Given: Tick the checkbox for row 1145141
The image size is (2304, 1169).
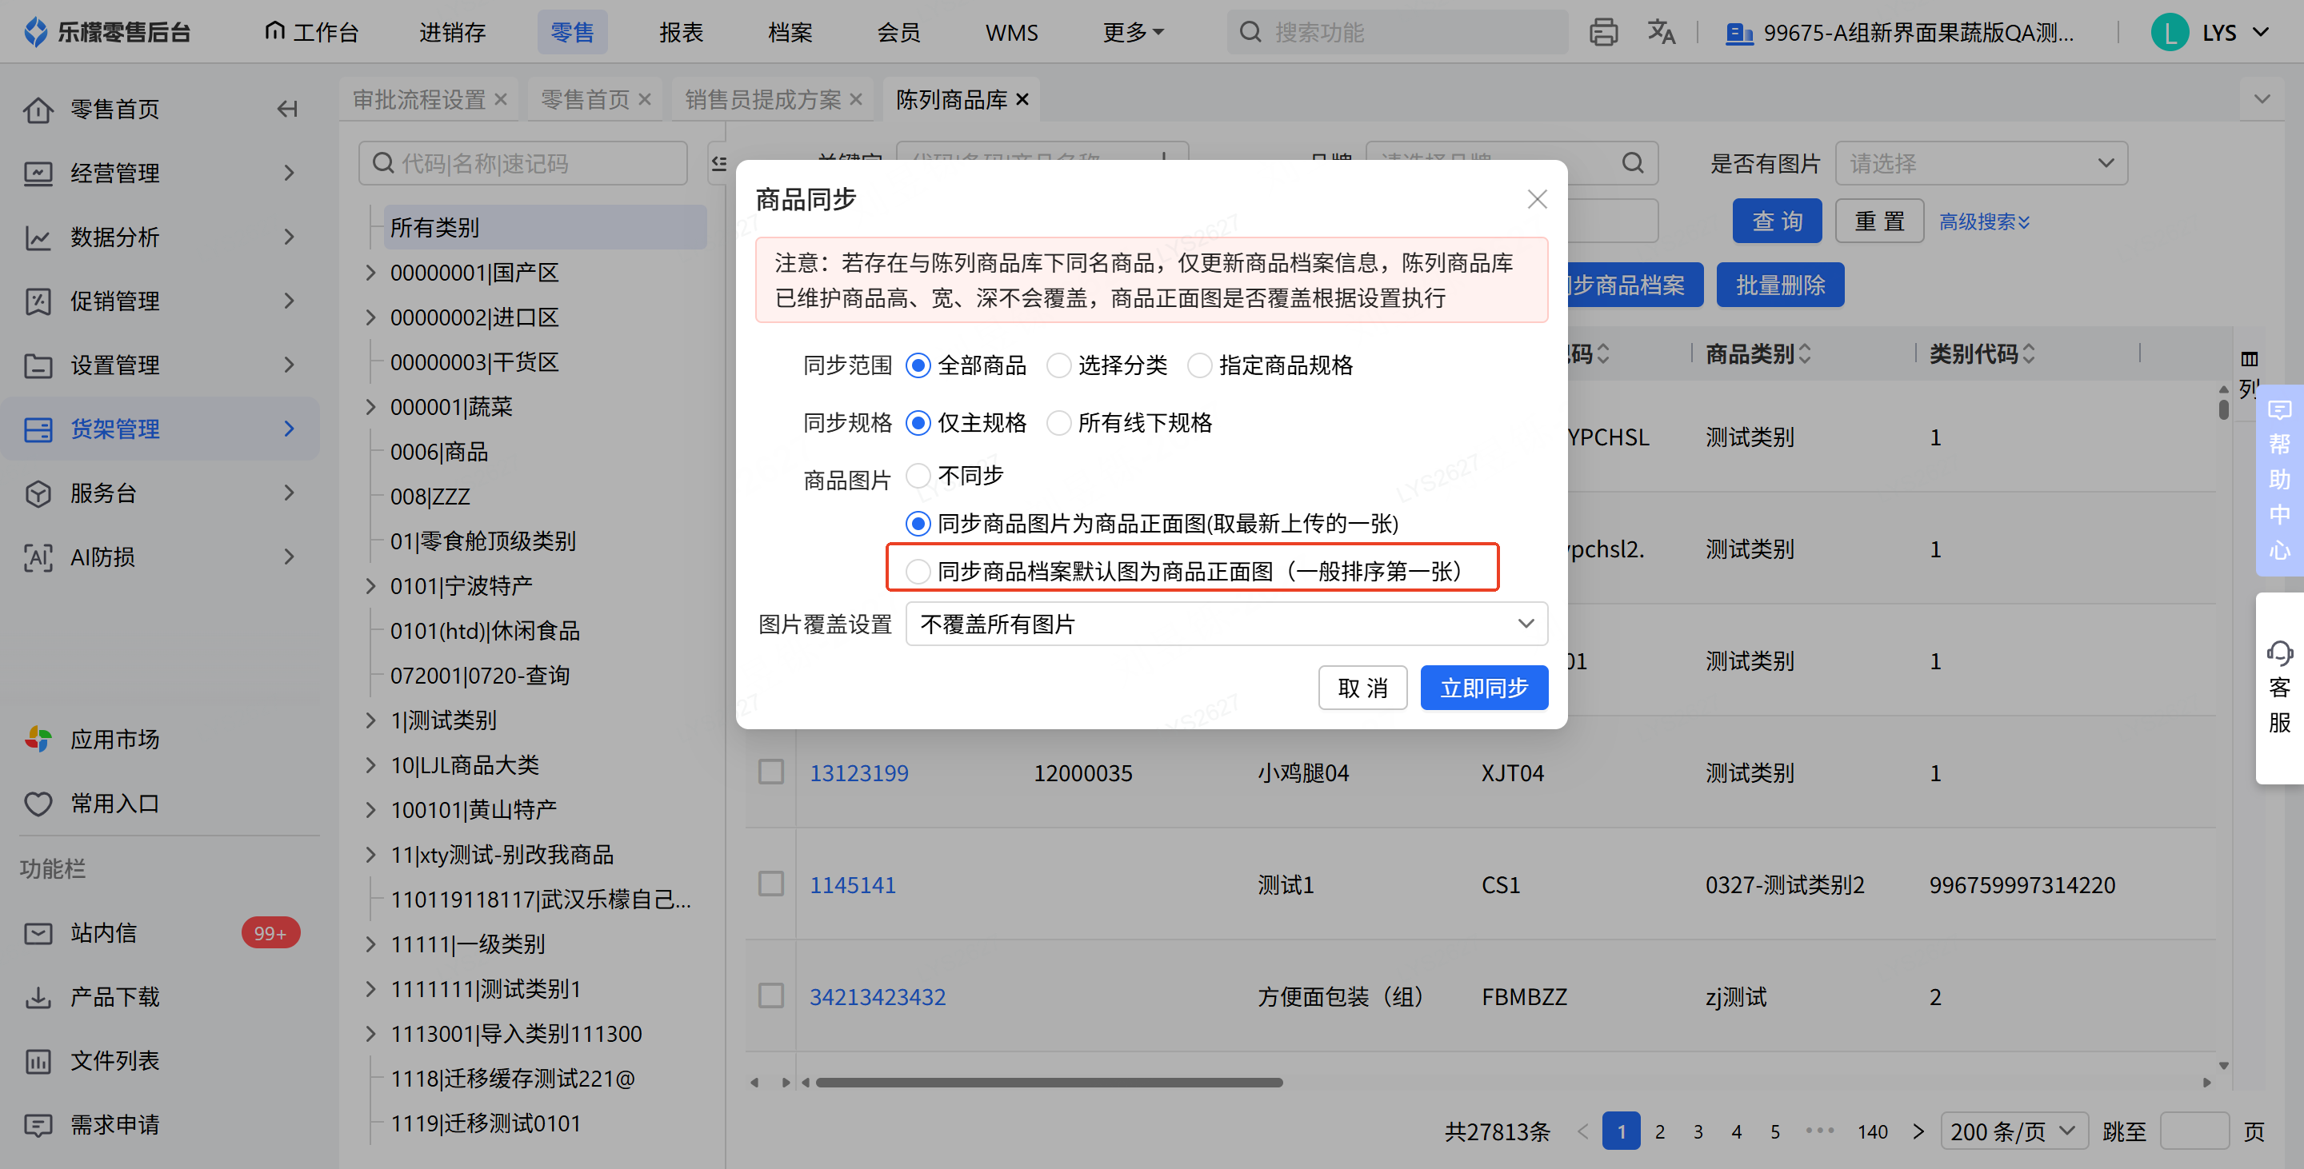Looking at the screenshot, I should [x=771, y=884].
